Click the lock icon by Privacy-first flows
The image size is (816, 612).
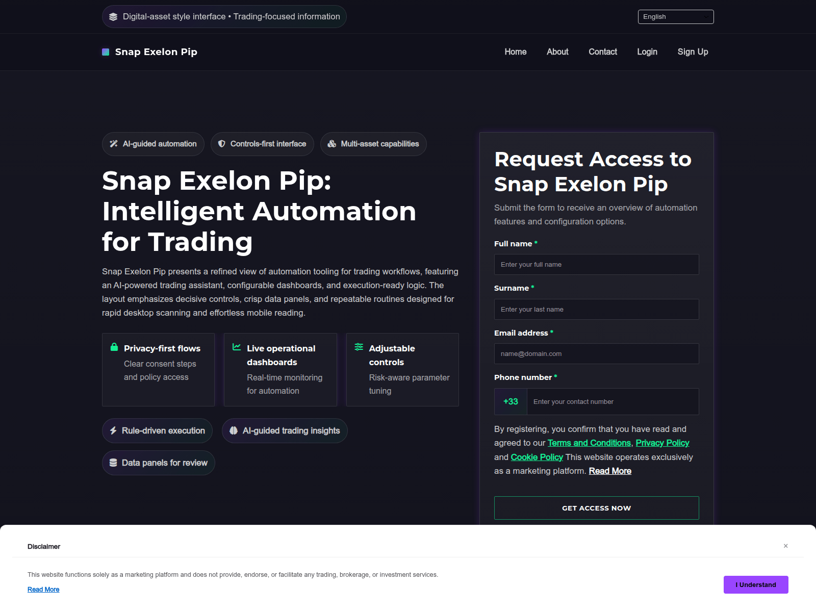pos(114,347)
